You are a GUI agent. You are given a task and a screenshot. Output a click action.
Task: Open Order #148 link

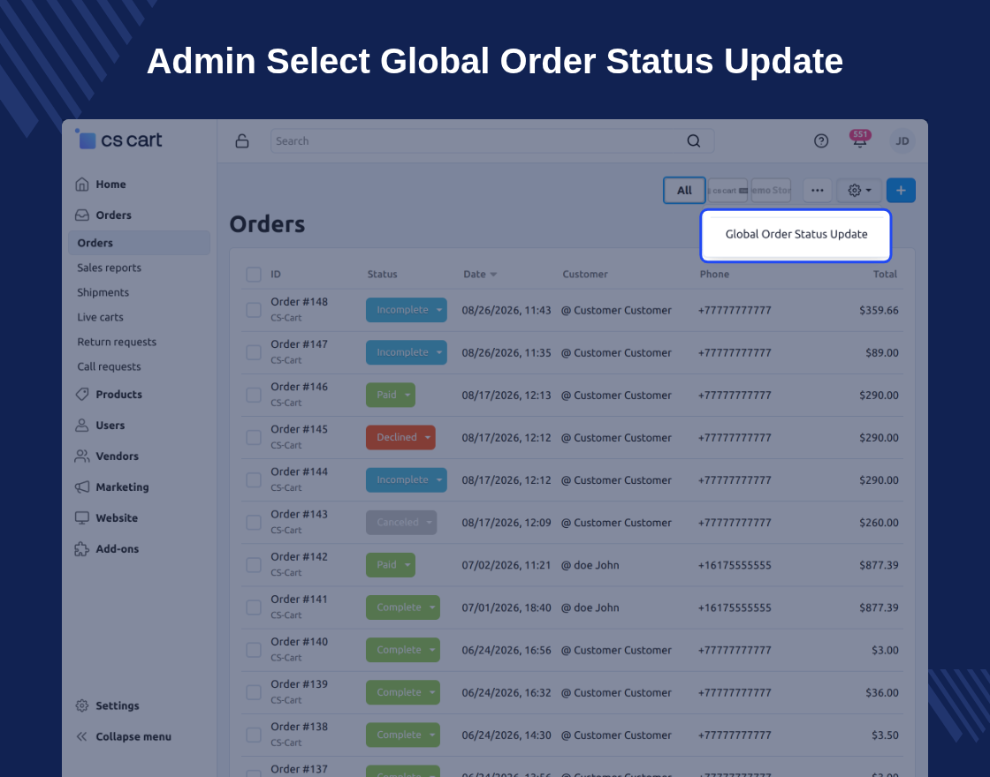point(300,302)
